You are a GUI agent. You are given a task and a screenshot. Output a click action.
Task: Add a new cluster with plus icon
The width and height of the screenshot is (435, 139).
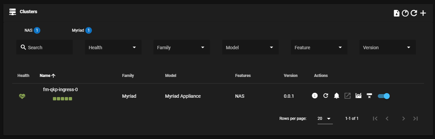click(423, 13)
